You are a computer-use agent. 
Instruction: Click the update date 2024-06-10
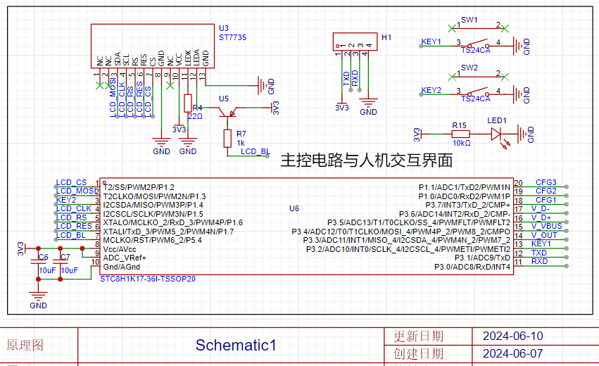click(512, 336)
